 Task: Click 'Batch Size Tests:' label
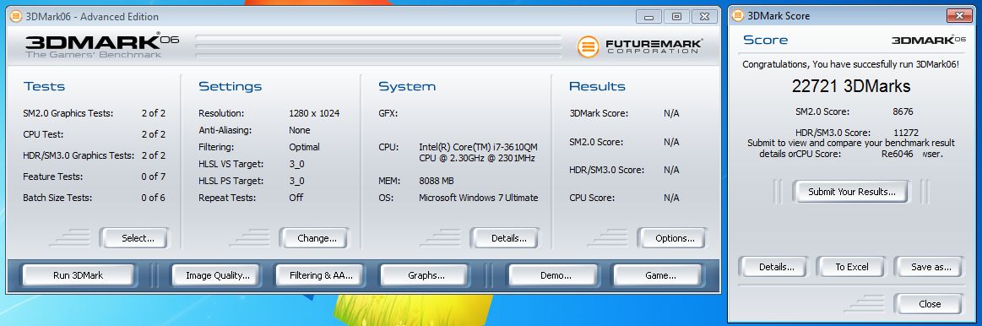pos(57,198)
